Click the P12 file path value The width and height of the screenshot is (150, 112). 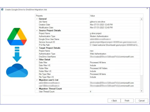pyautogui.click(x=114, y=45)
